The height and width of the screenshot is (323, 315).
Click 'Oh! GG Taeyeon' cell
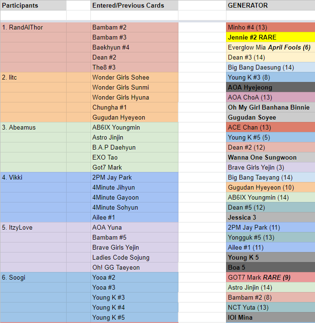(x=134, y=268)
